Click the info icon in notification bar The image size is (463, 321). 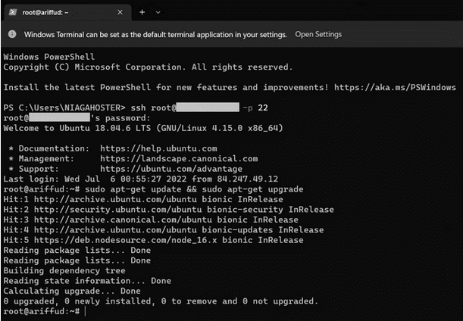coord(12,34)
